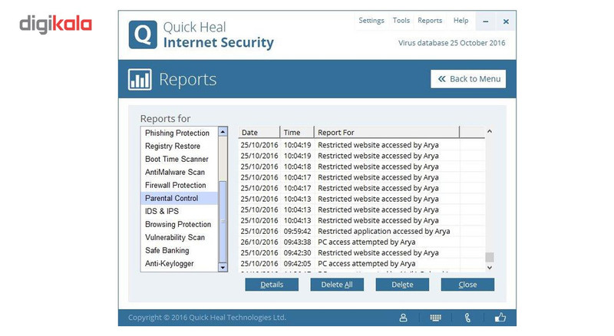Click the copyright Quick Heal Technologies text
The width and height of the screenshot is (614, 336).
tap(207, 318)
